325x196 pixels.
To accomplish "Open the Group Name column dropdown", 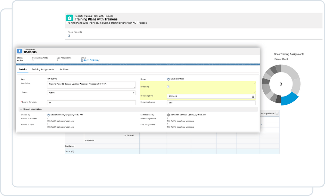I will [x=277, y=113].
